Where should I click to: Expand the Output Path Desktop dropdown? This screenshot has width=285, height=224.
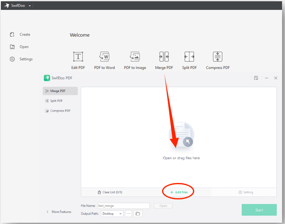click(x=112, y=214)
